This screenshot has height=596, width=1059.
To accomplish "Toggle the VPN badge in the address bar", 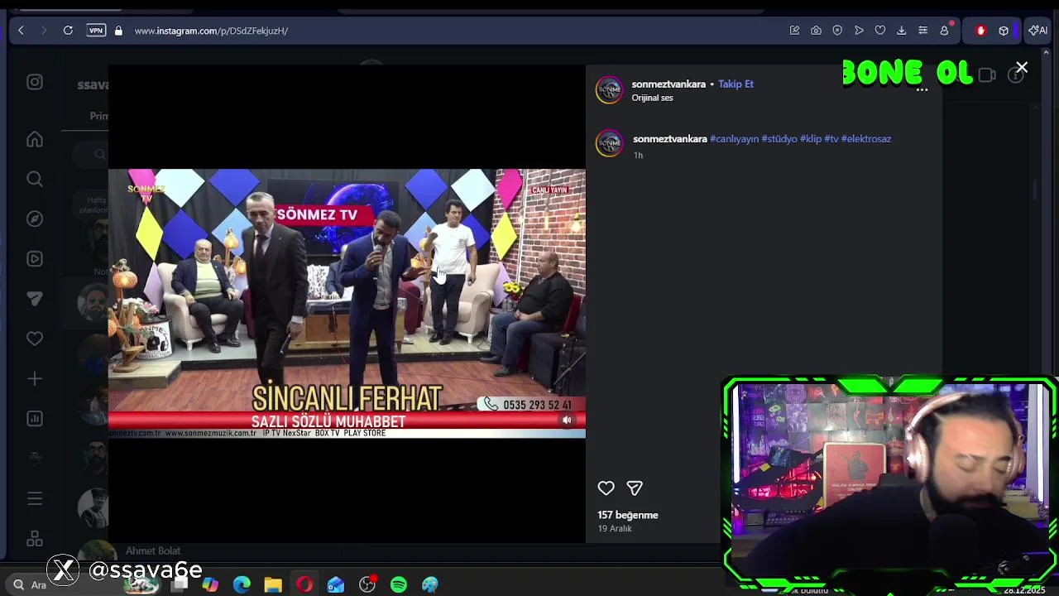I will pos(96,31).
